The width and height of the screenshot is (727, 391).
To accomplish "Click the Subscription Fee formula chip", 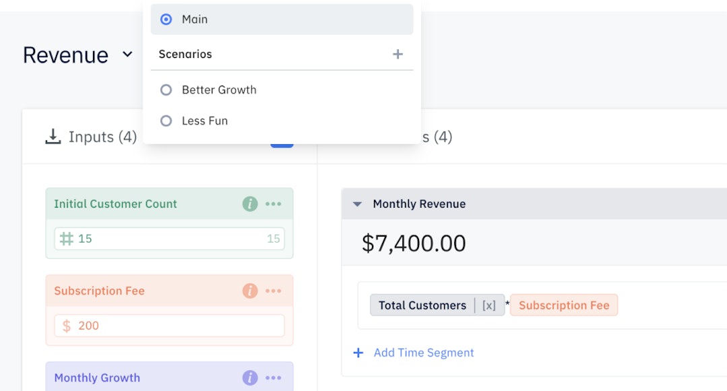I will pos(564,305).
